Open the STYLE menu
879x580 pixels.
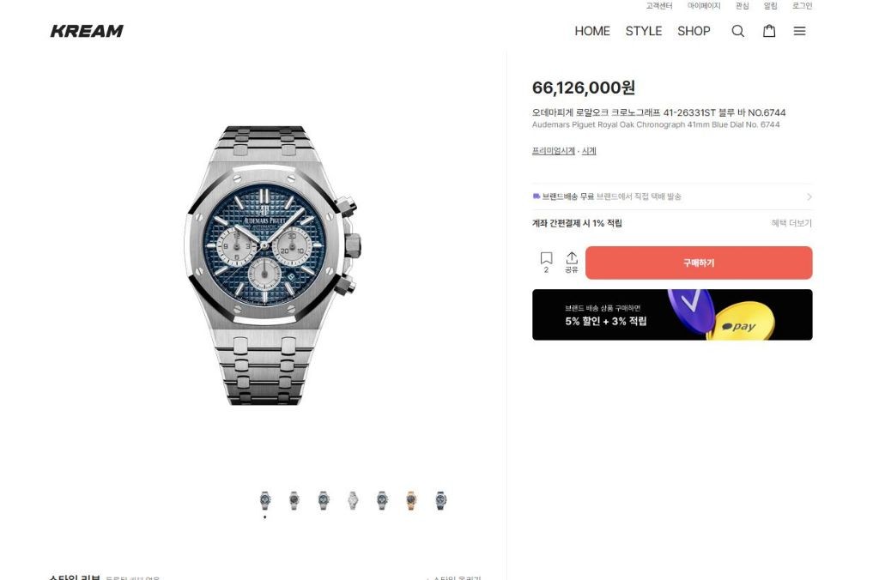[x=644, y=31]
